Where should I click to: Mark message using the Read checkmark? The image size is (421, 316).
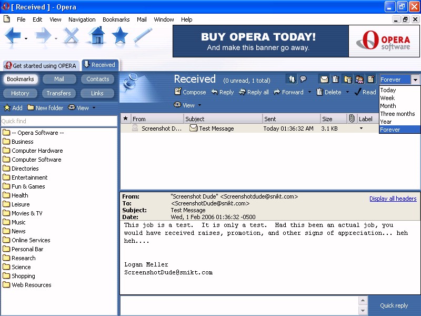365,92
